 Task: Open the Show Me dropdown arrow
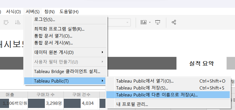pos(150,23)
